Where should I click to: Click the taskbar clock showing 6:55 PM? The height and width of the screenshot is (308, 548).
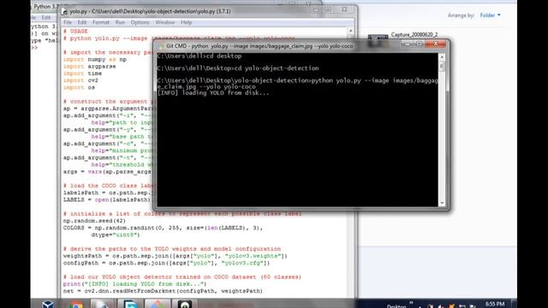pos(495,305)
